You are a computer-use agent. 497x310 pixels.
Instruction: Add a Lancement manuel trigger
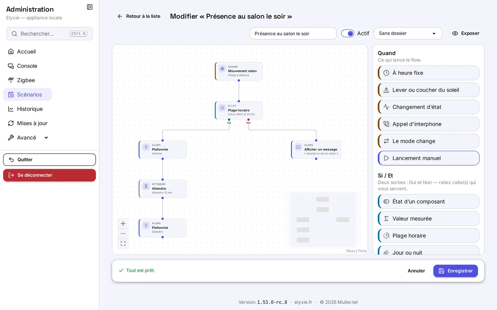click(x=429, y=158)
